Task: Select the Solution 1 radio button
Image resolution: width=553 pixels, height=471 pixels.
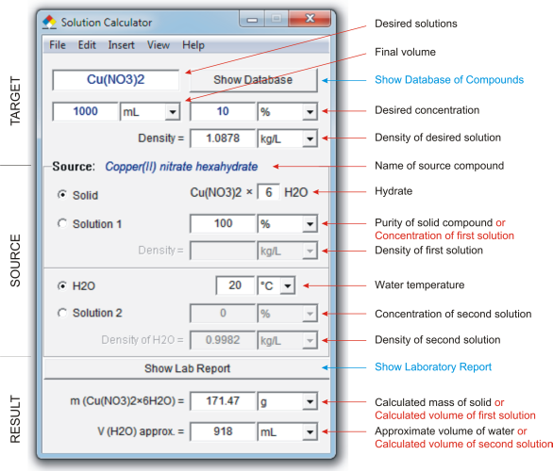Action: coord(62,223)
